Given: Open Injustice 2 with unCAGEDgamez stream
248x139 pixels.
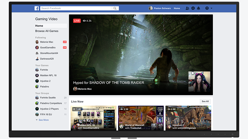Looking at the screenshot, I should (188, 118).
